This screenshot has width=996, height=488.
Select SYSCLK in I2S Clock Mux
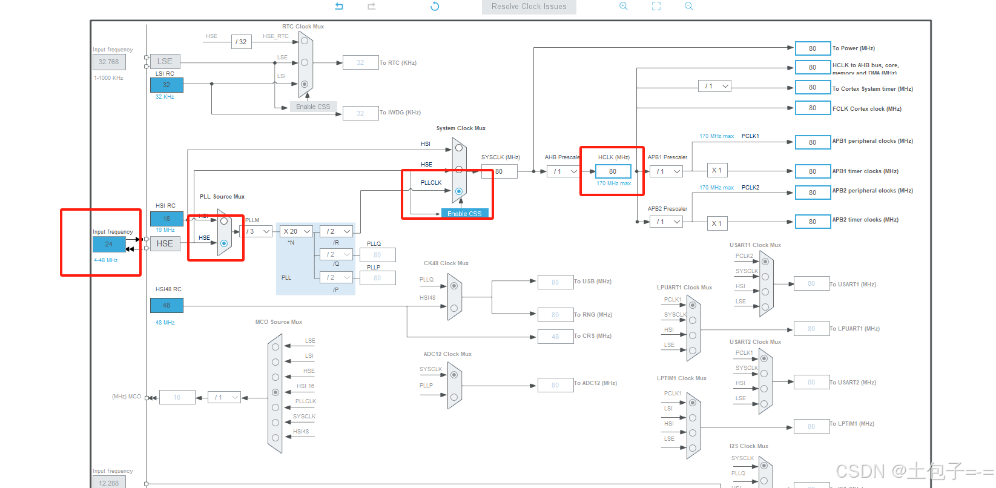point(764,466)
